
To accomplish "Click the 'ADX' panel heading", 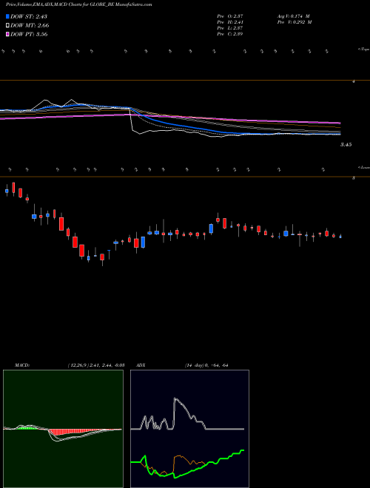I will pos(141,365).
